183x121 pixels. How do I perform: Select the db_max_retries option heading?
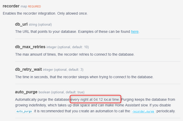coord(30,47)
